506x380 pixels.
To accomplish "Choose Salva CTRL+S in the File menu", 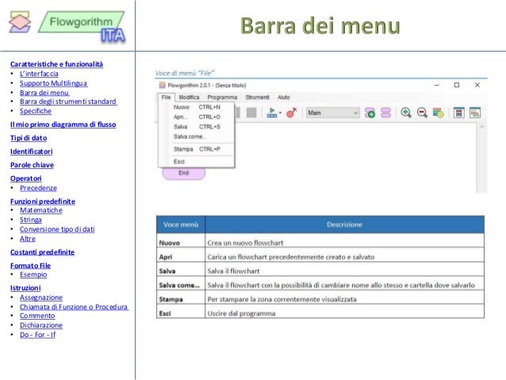I will pyautogui.click(x=197, y=127).
